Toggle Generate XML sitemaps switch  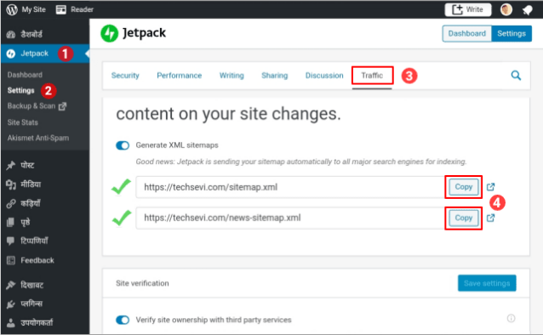pyautogui.click(x=123, y=145)
